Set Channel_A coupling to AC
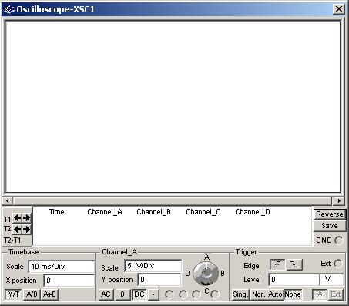Image resolution: width=349 pixels, height=306 pixels. click(x=106, y=294)
